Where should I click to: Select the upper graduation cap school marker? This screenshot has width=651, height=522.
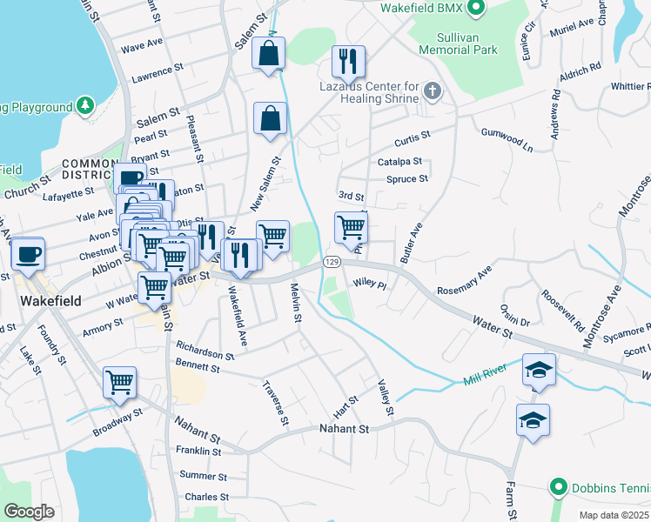pos(539,370)
